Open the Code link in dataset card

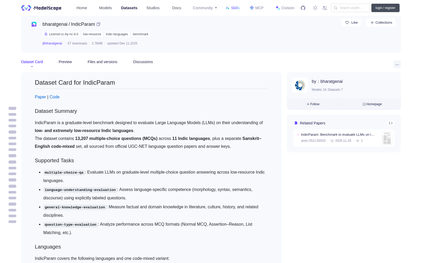tap(55, 97)
